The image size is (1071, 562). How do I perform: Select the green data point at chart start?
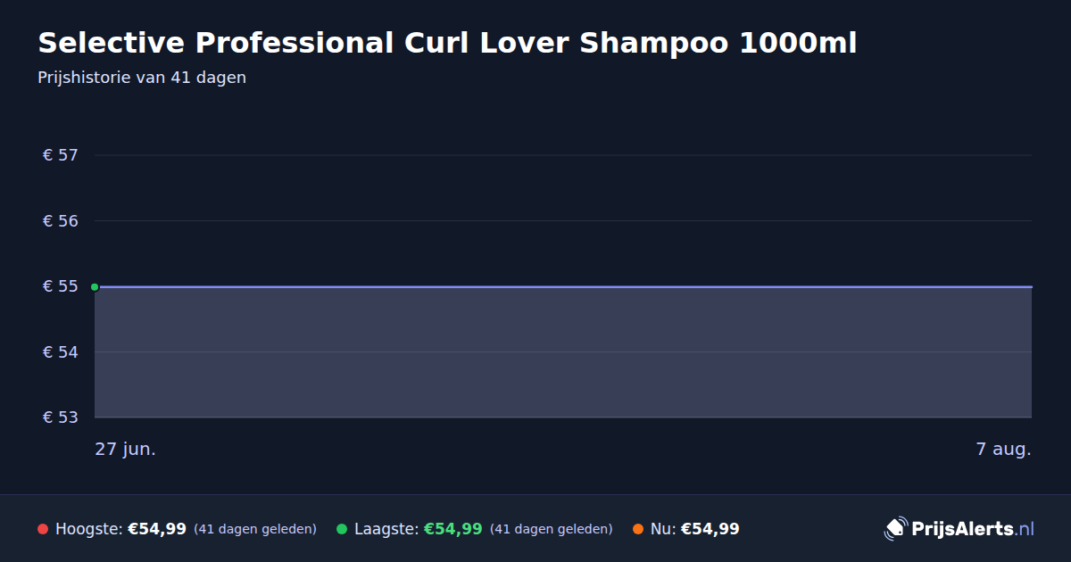[95, 287]
